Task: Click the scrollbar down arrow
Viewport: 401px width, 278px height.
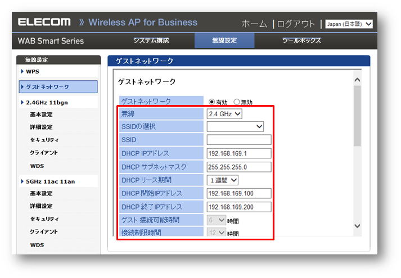Action: pyautogui.click(x=357, y=226)
